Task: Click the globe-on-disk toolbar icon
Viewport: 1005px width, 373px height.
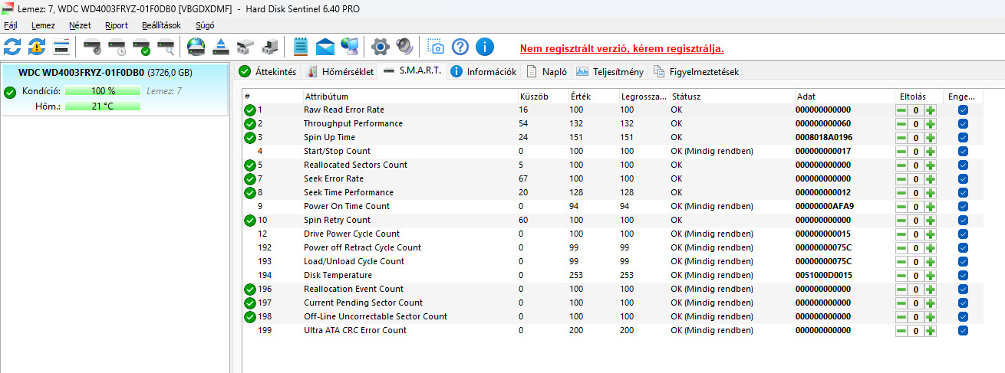Action: click(196, 47)
